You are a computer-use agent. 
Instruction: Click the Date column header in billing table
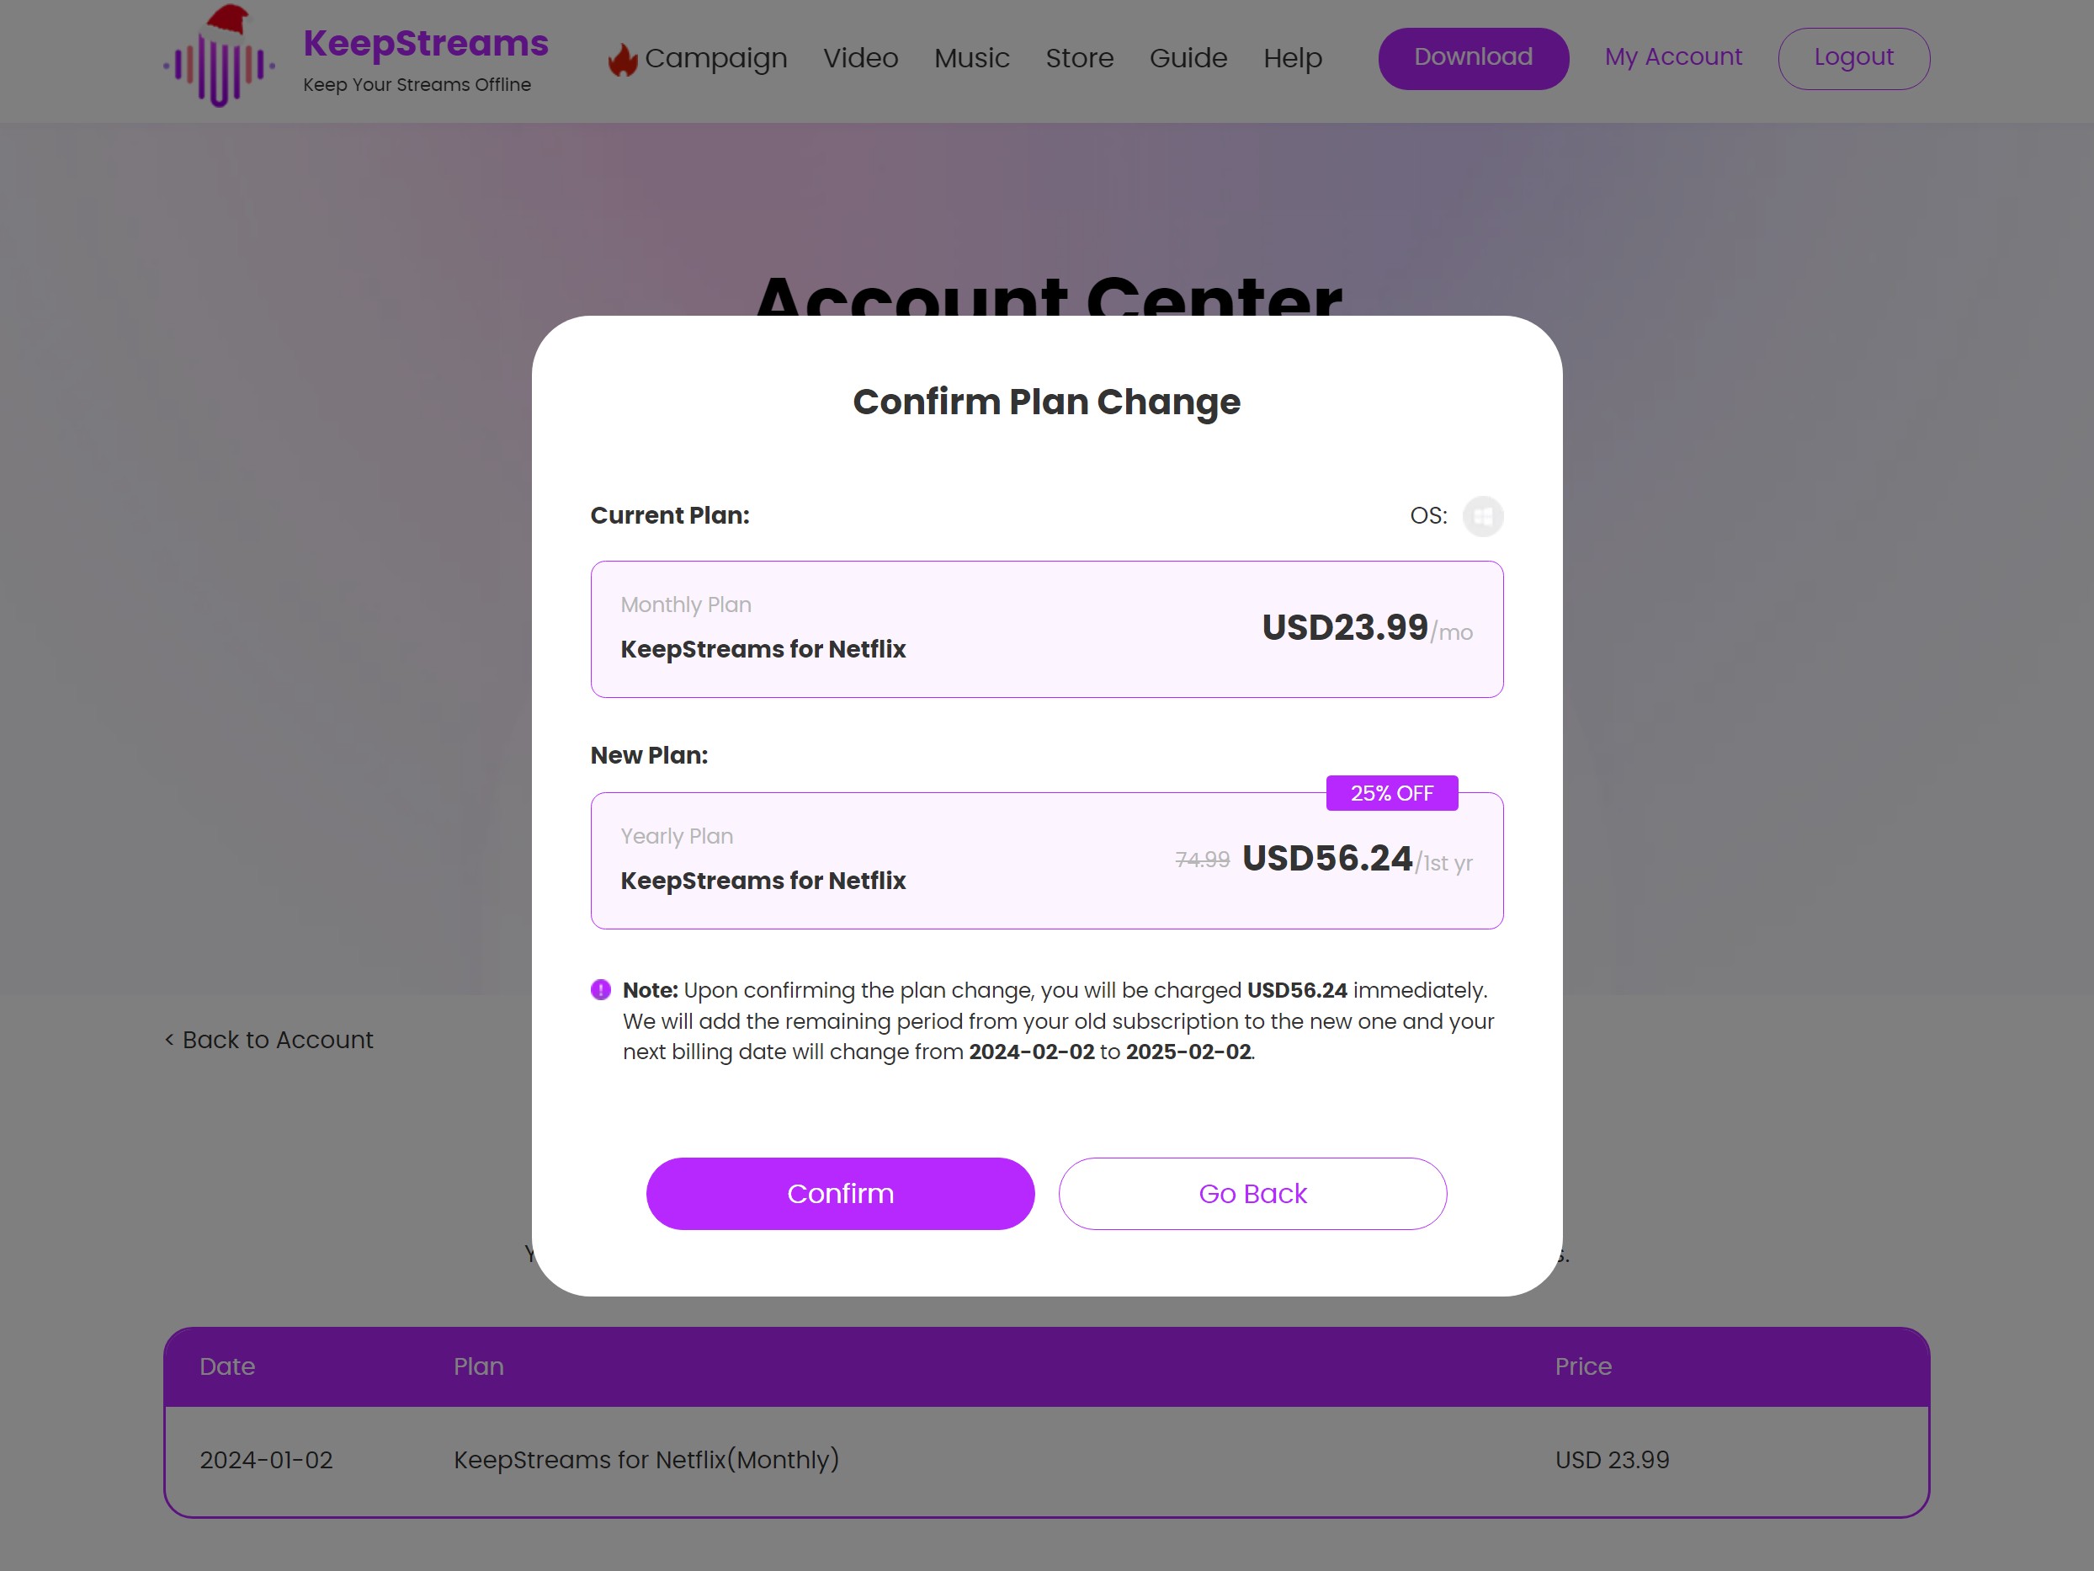226,1366
